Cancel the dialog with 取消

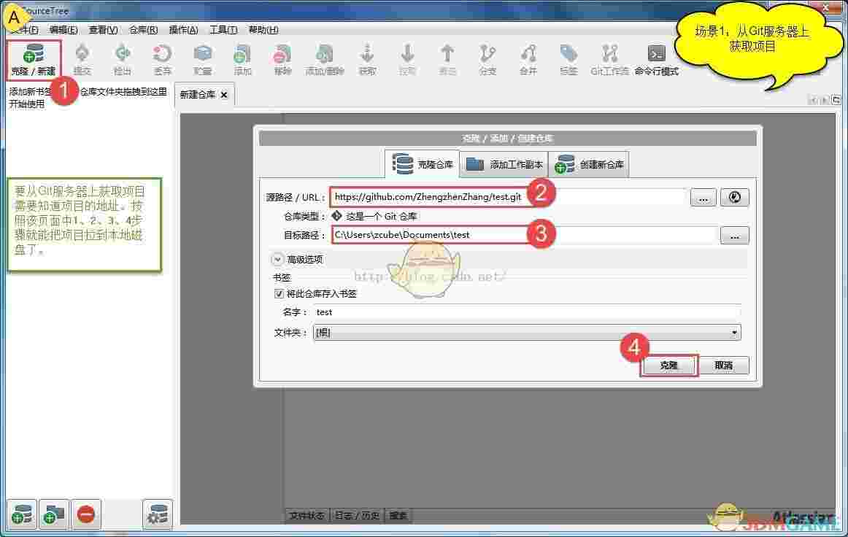click(724, 365)
